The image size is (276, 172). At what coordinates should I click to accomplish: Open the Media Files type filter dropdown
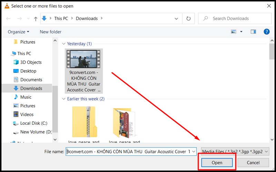point(235,152)
